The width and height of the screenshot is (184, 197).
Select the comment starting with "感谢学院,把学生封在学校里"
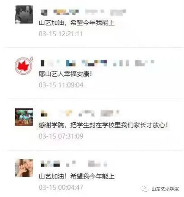coord(103,125)
